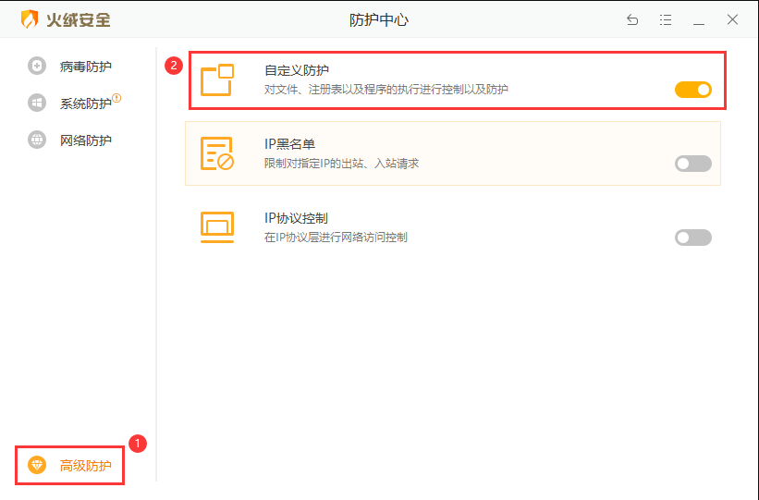
Task: Minimize the Protection Center window
Action: (699, 24)
